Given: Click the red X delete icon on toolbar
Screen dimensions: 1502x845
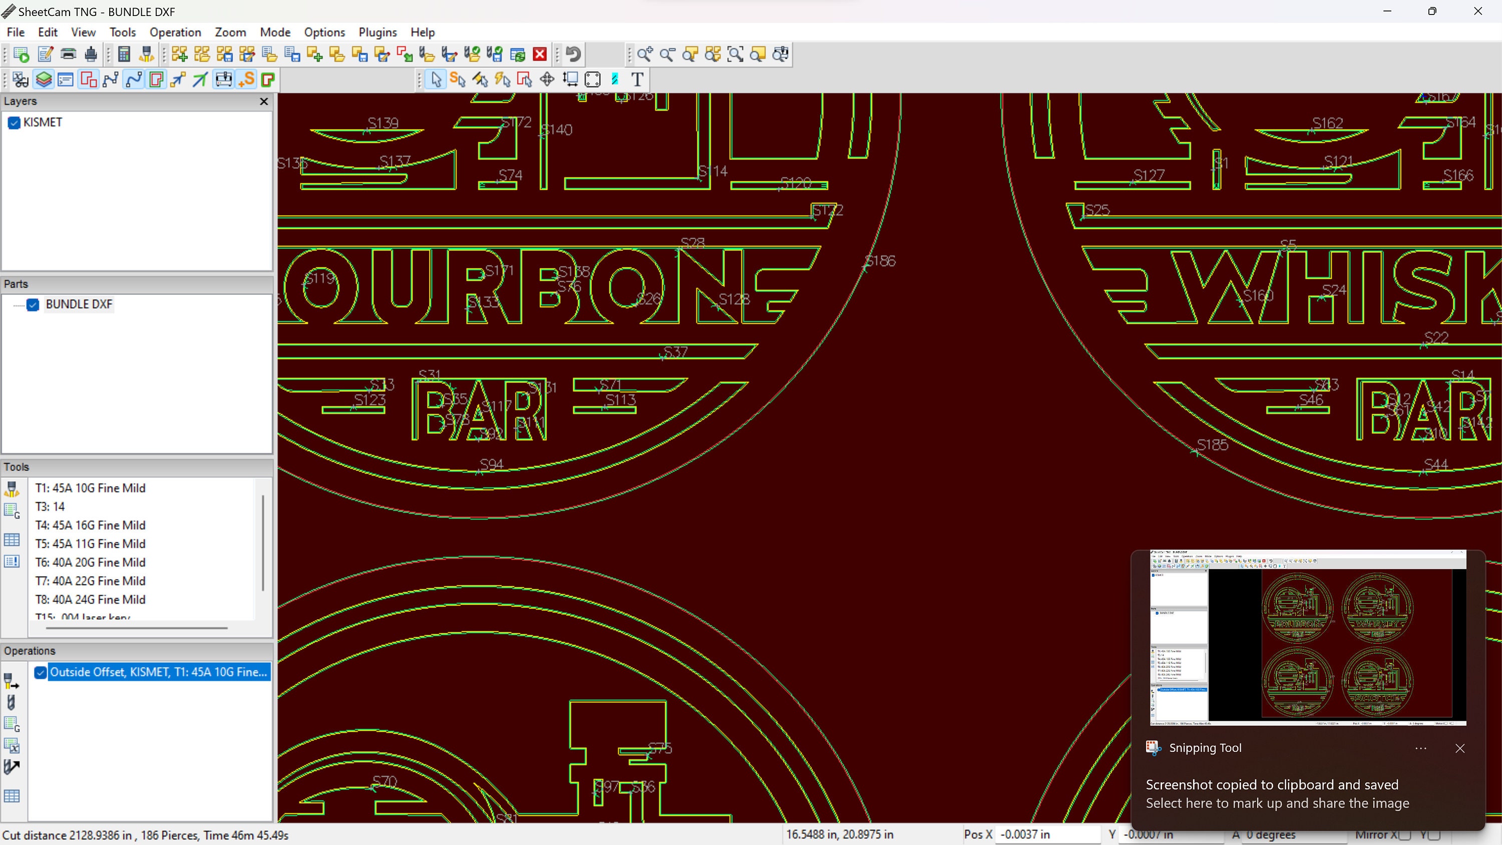Looking at the screenshot, I should click(539, 54).
